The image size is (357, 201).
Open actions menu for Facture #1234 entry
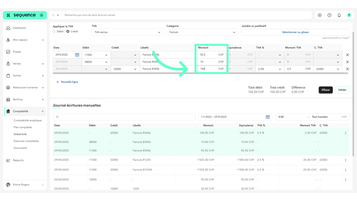pos(346,160)
